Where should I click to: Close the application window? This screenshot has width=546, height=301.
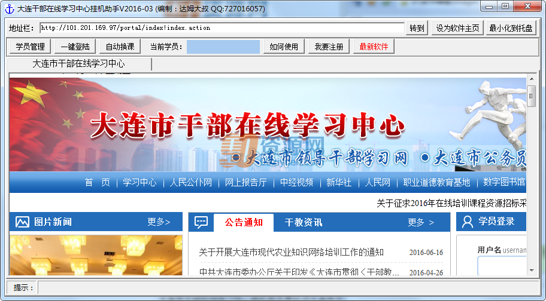527,7
